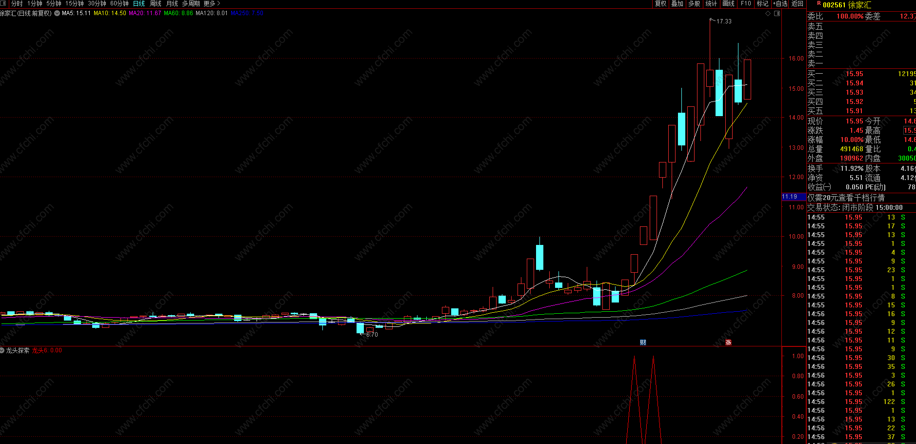The image size is (916, 444).
Task: Click the 买四 bid row at 15.92
Action: [x=861, y=101]
